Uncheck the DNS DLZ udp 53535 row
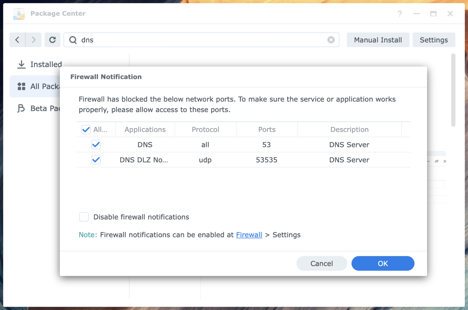The image size is (468, 310). (x=96, y=160)
